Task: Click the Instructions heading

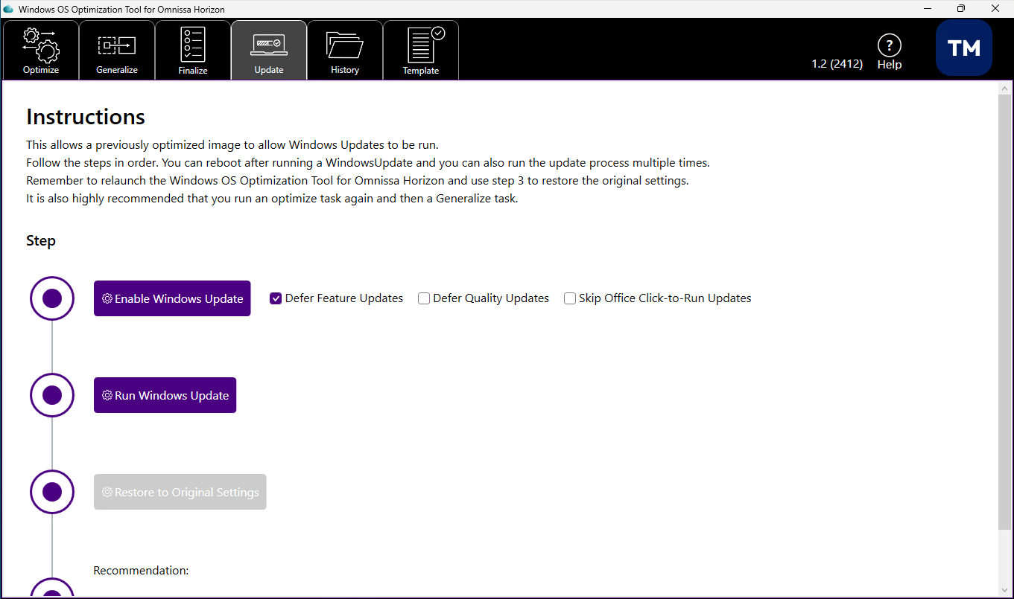Action: click(86, 117)
